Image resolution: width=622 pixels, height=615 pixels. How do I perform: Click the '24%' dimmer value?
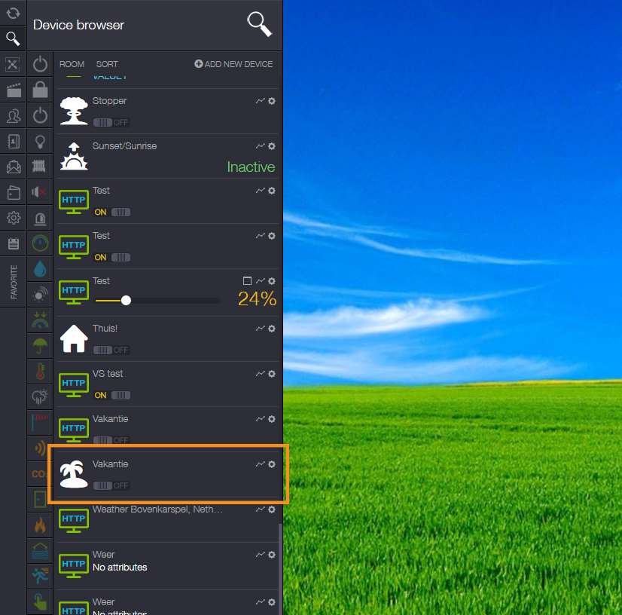(257, 299)
